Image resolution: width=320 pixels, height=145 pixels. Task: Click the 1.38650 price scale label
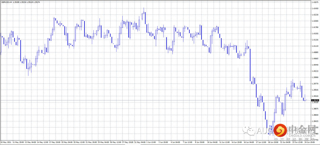[x=315, y=115]
